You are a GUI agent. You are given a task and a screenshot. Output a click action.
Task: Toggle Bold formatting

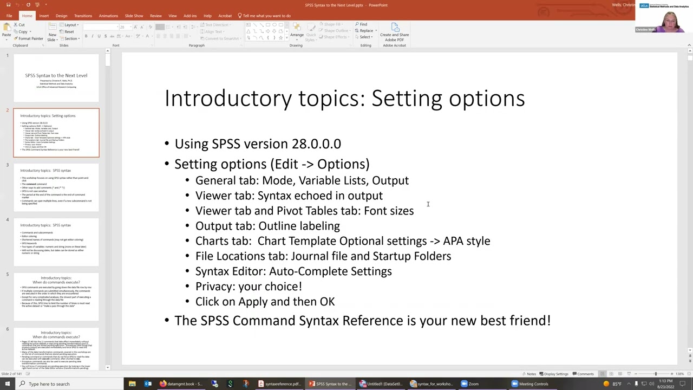pos(86,36)
